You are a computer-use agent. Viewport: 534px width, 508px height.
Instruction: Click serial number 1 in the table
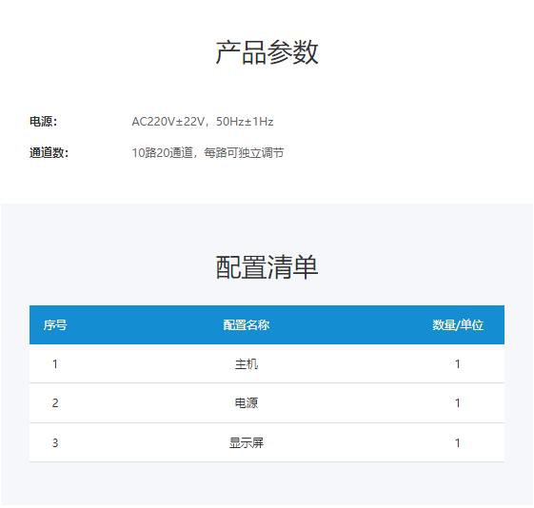55,364
